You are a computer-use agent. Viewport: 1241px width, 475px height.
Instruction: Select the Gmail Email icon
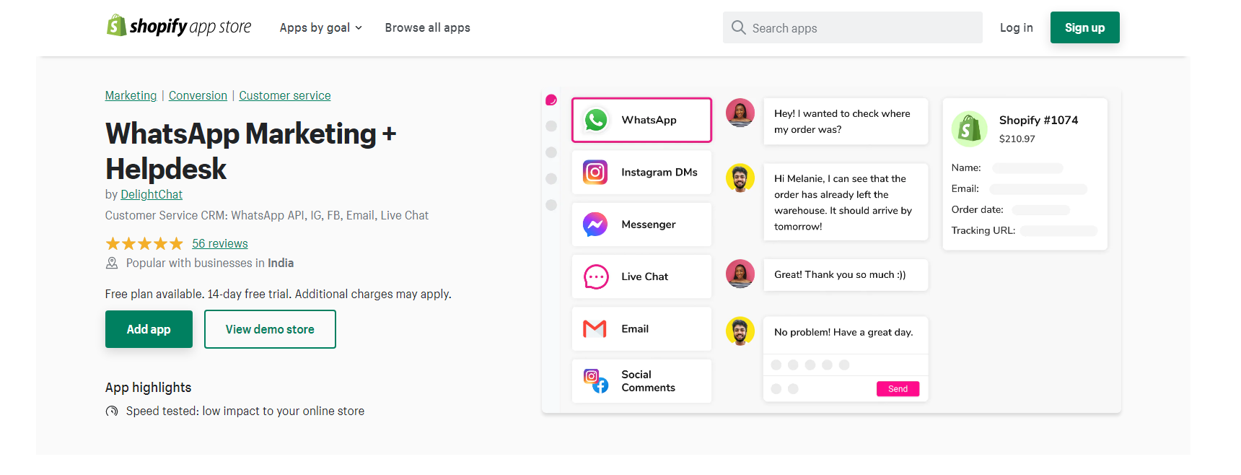coord(595,329)
